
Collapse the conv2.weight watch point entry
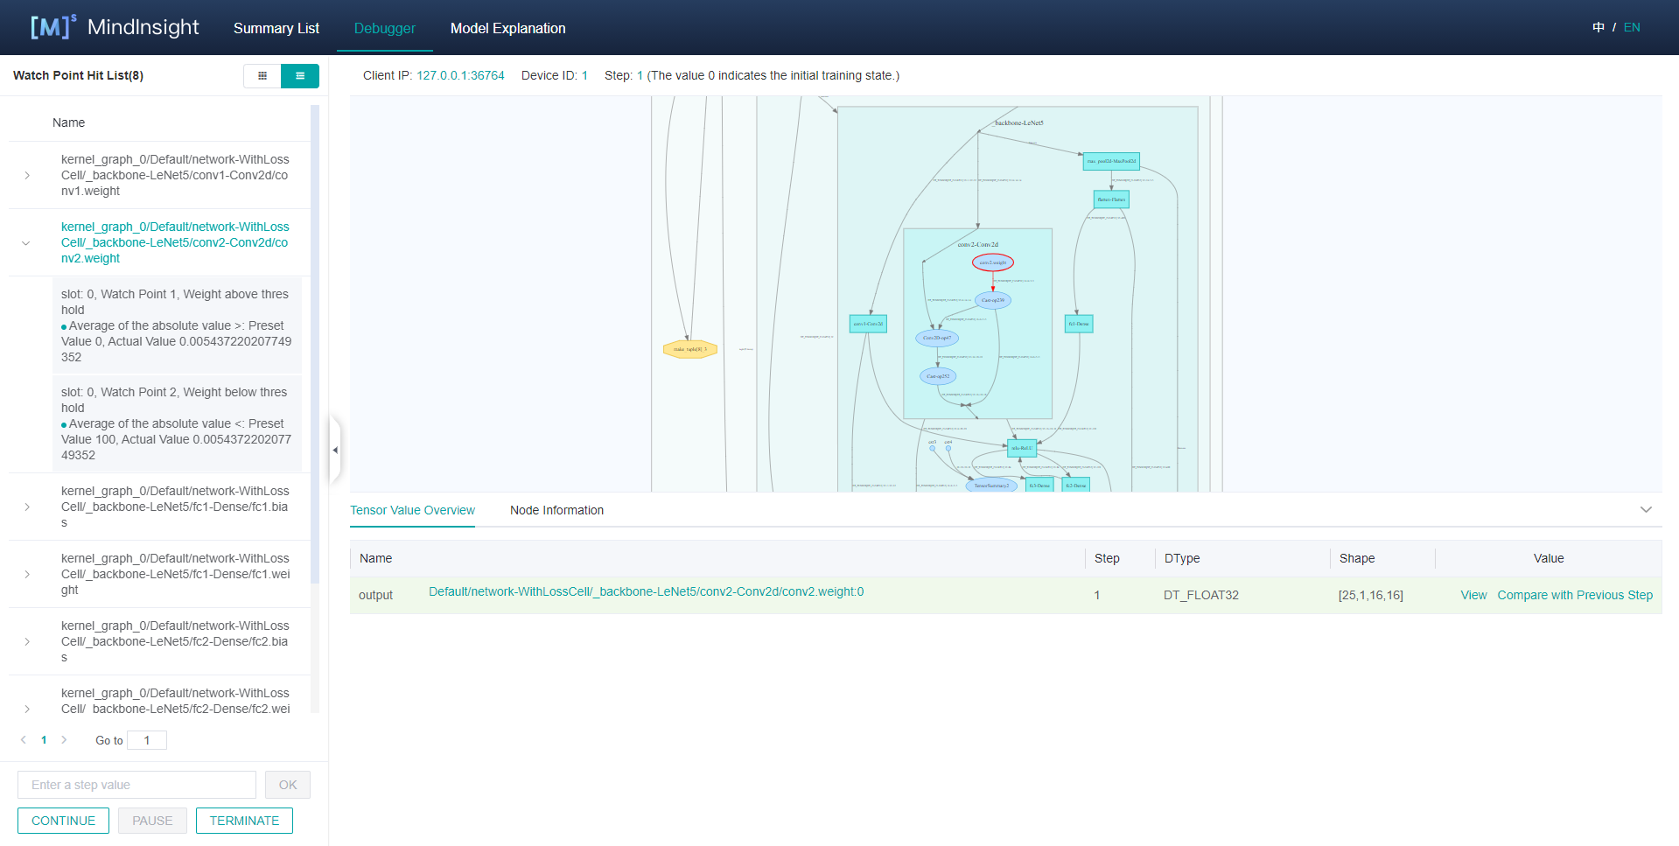26,243
